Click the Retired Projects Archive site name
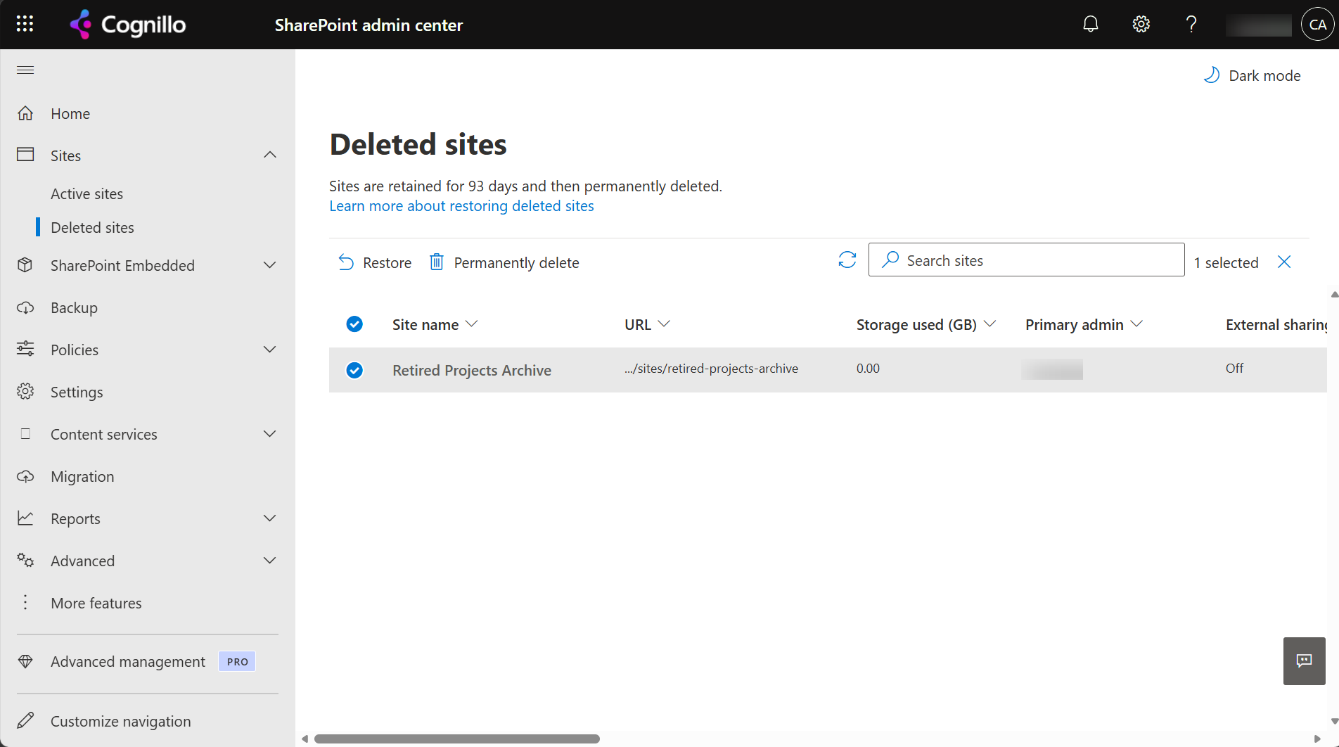The width and height of the screenshot is (1339, 747). 472,370
